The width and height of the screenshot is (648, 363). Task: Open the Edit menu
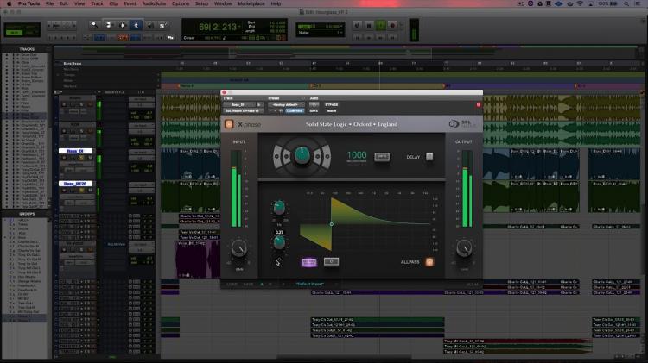(x=64, y=3)
